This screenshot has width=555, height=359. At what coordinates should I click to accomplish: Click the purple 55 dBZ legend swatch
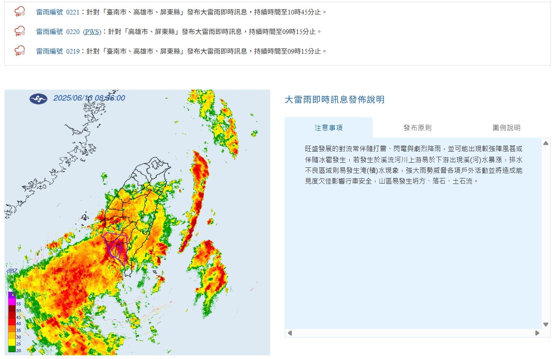(x=12, y=301)
